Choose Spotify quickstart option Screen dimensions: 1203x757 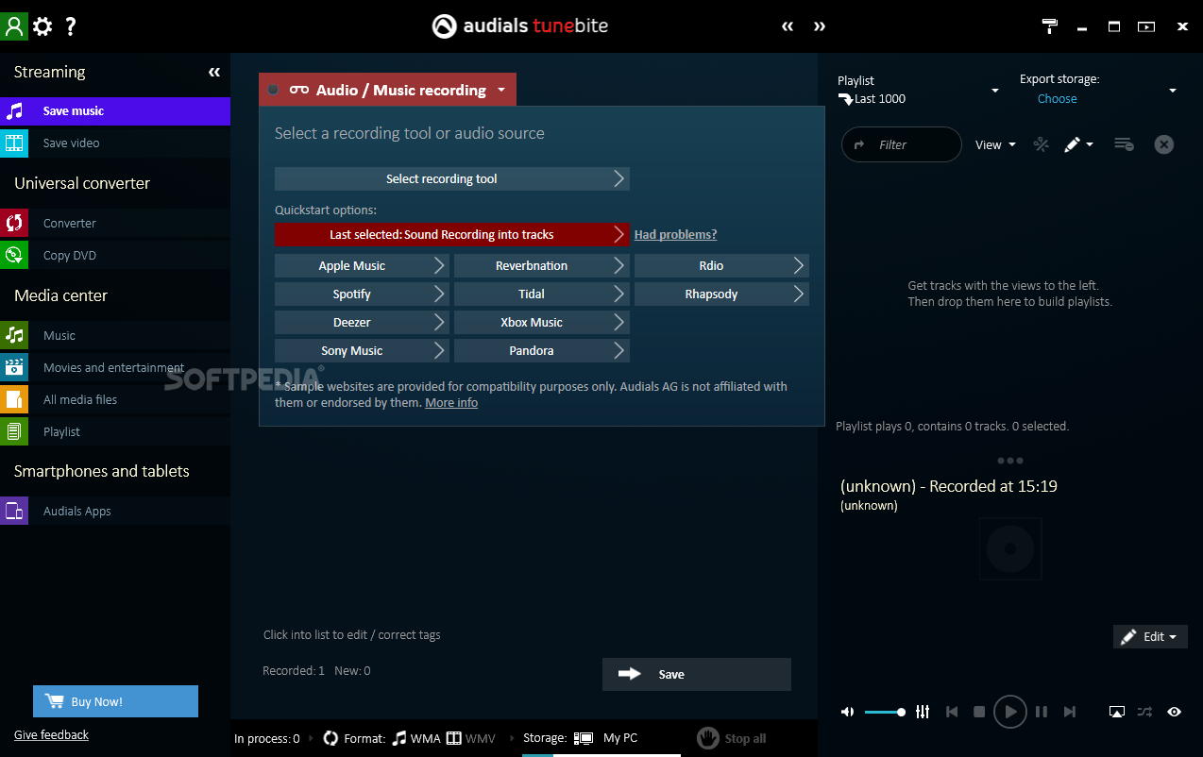(x=362, y=294)
